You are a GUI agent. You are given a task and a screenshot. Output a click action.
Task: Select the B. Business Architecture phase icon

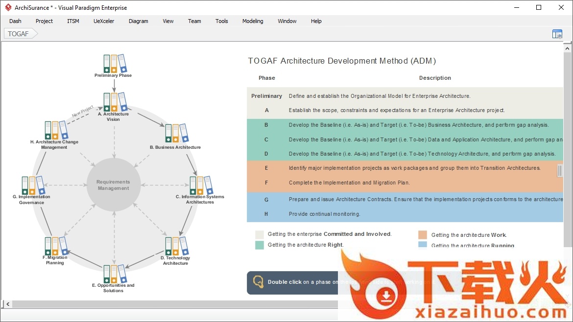176,133
